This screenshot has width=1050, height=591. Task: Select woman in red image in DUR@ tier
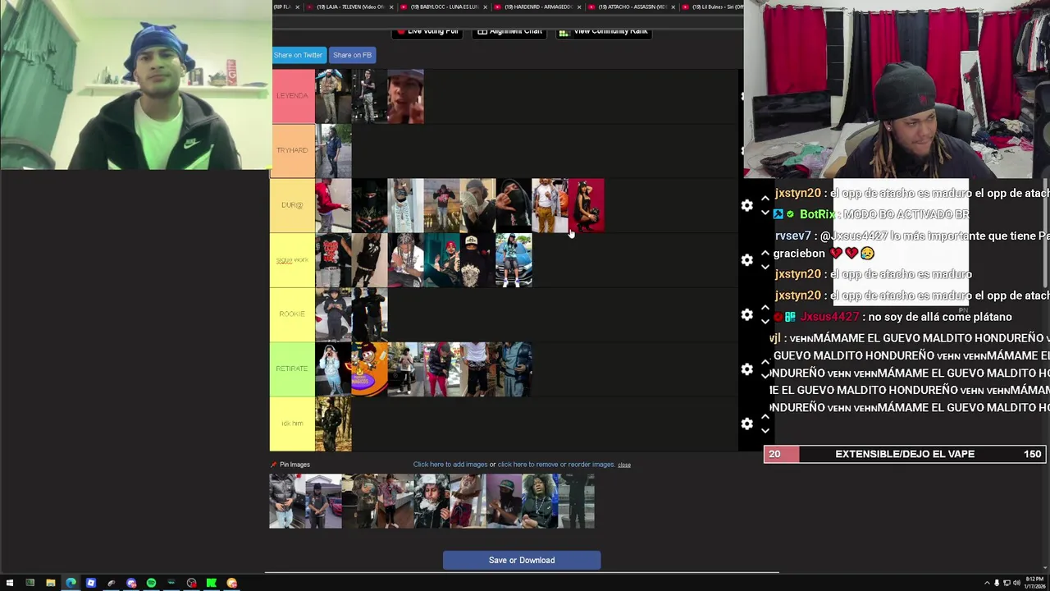[x=587, y=205]
